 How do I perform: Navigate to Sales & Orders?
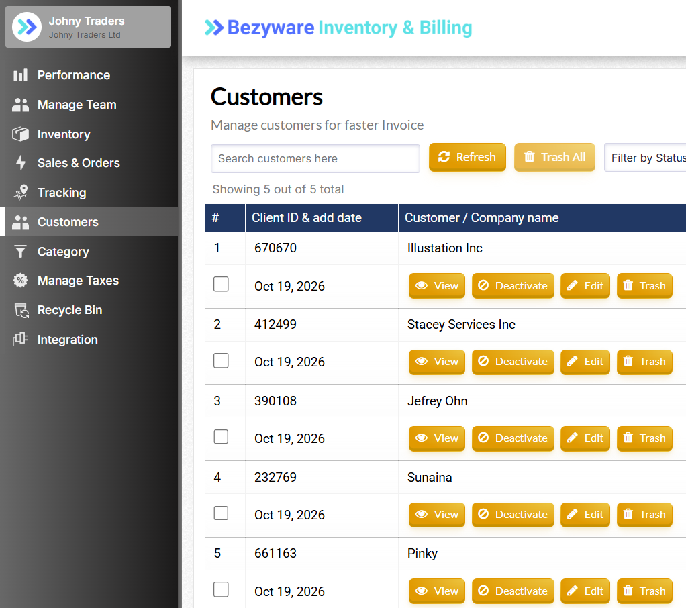[x=79, y=162]
